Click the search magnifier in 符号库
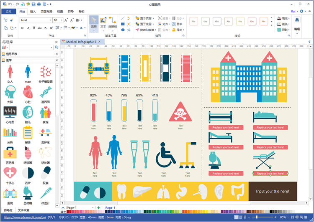314x222 pixels. (x=57, y=47)
